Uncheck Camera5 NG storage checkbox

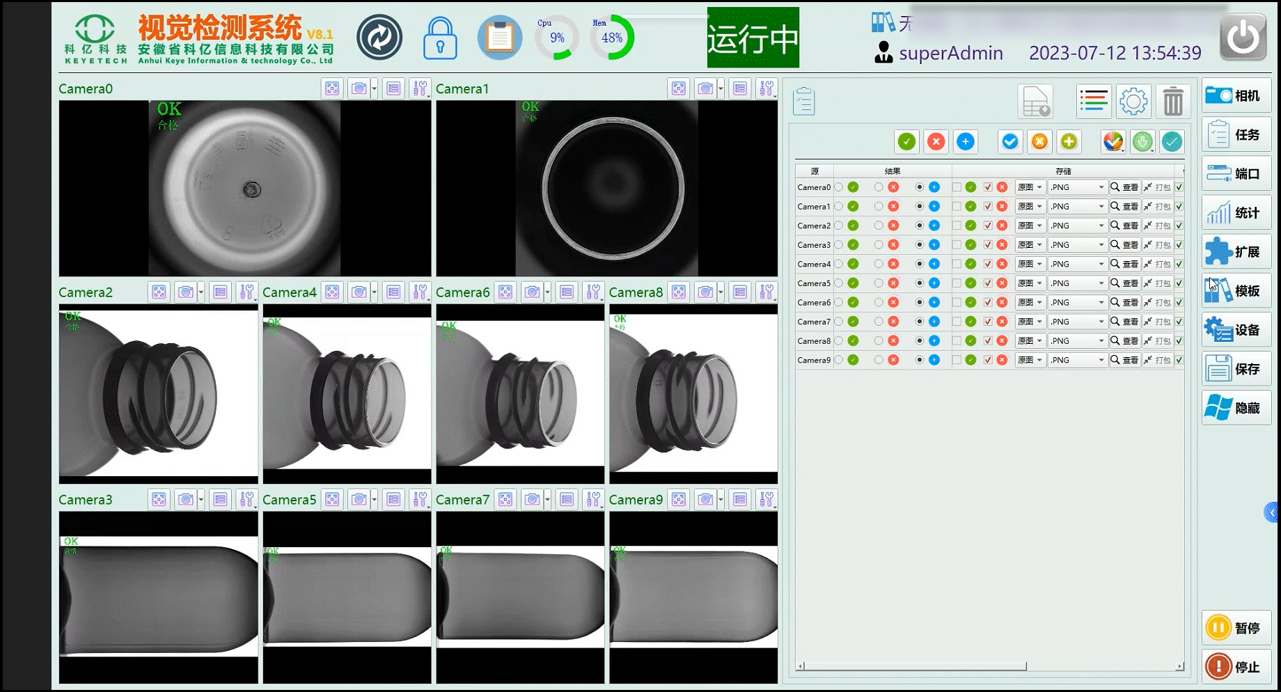(x=988, y=283)
